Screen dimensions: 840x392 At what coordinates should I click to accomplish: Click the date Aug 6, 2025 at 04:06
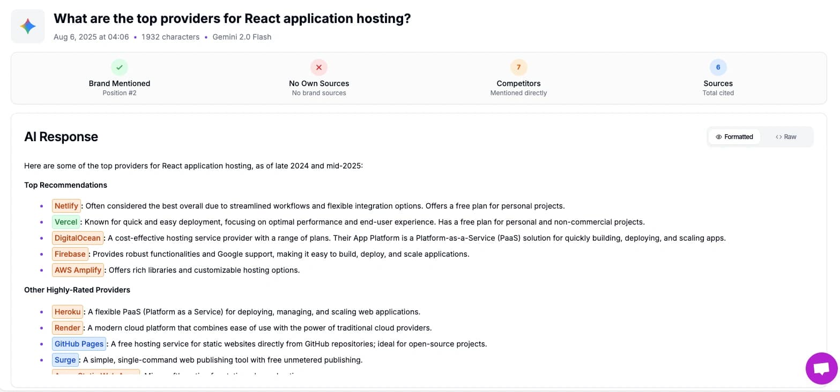pos(91,37)
